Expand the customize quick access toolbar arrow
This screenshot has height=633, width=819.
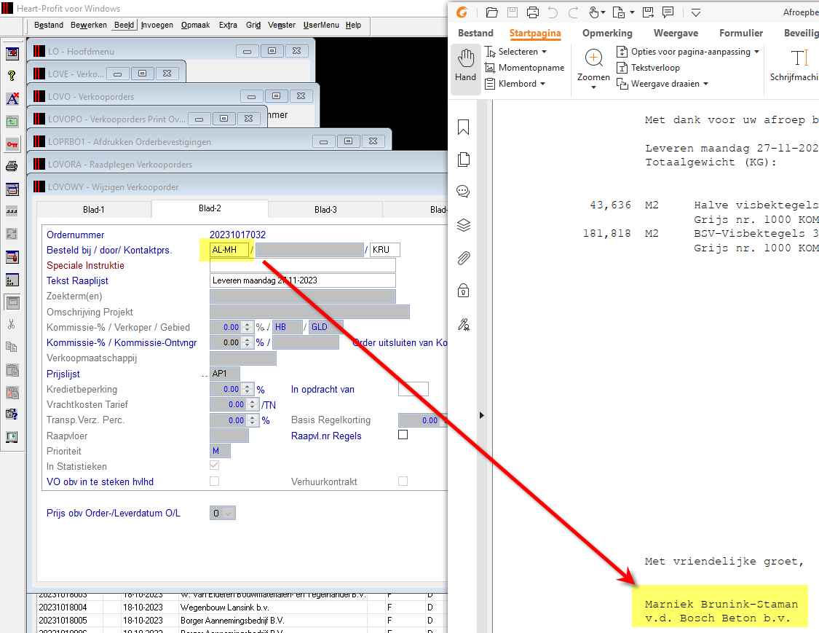tap(696, 12)
